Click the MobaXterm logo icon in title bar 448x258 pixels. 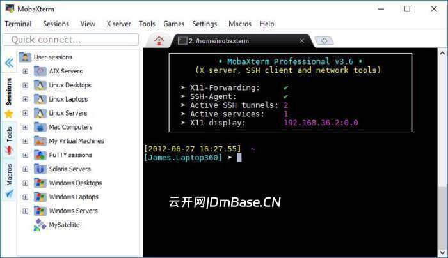(10, 9)
